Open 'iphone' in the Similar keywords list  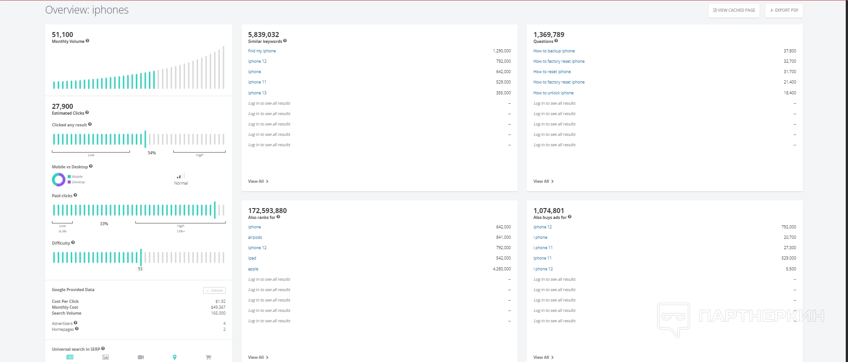[255, 72]
